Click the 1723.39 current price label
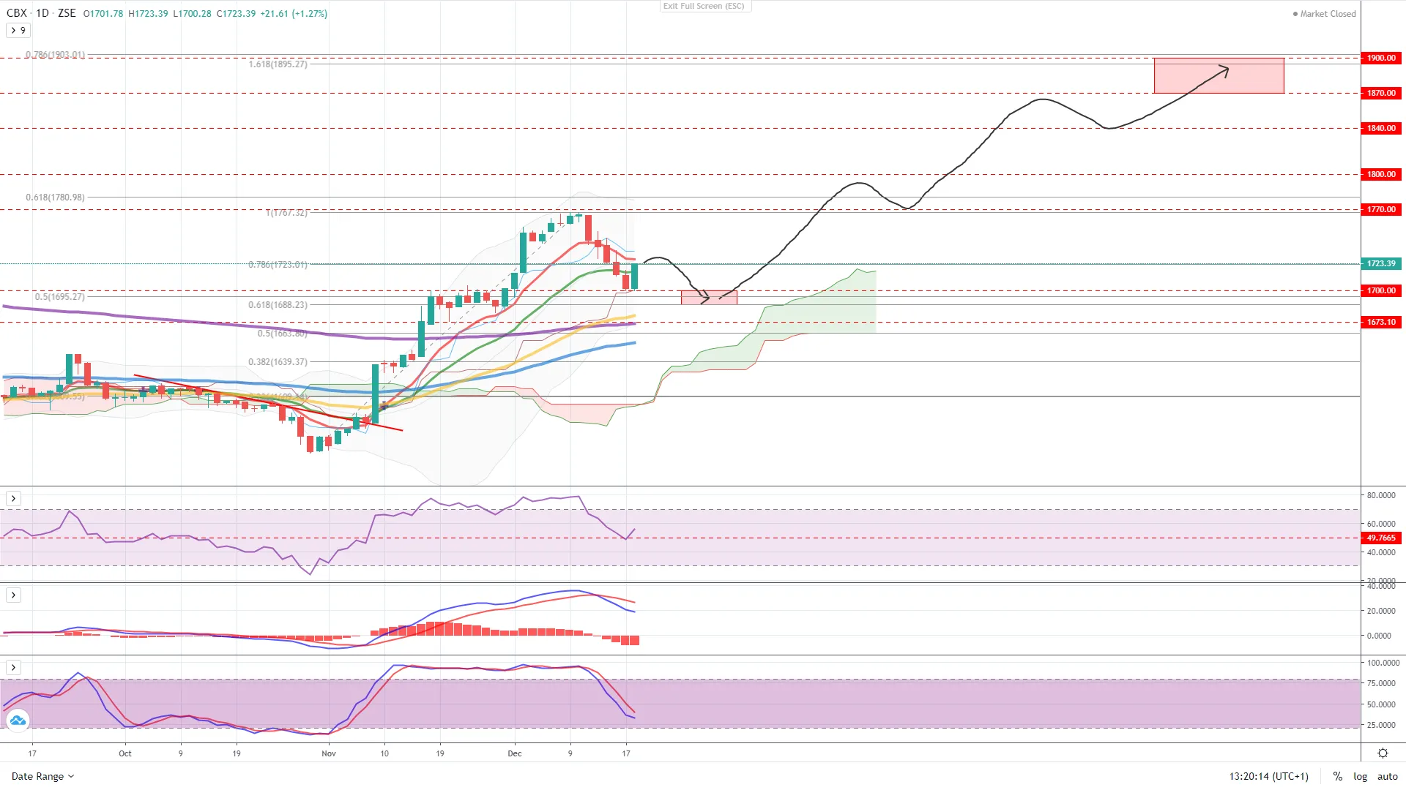This screenshot has height=790, width=1406. pyautogui.click(x=1381, y=263)
